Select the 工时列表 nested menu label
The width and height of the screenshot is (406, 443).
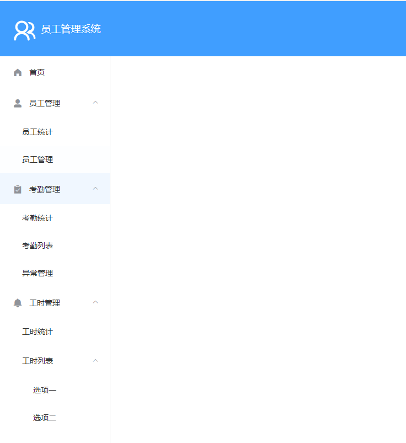coord(38,361)
